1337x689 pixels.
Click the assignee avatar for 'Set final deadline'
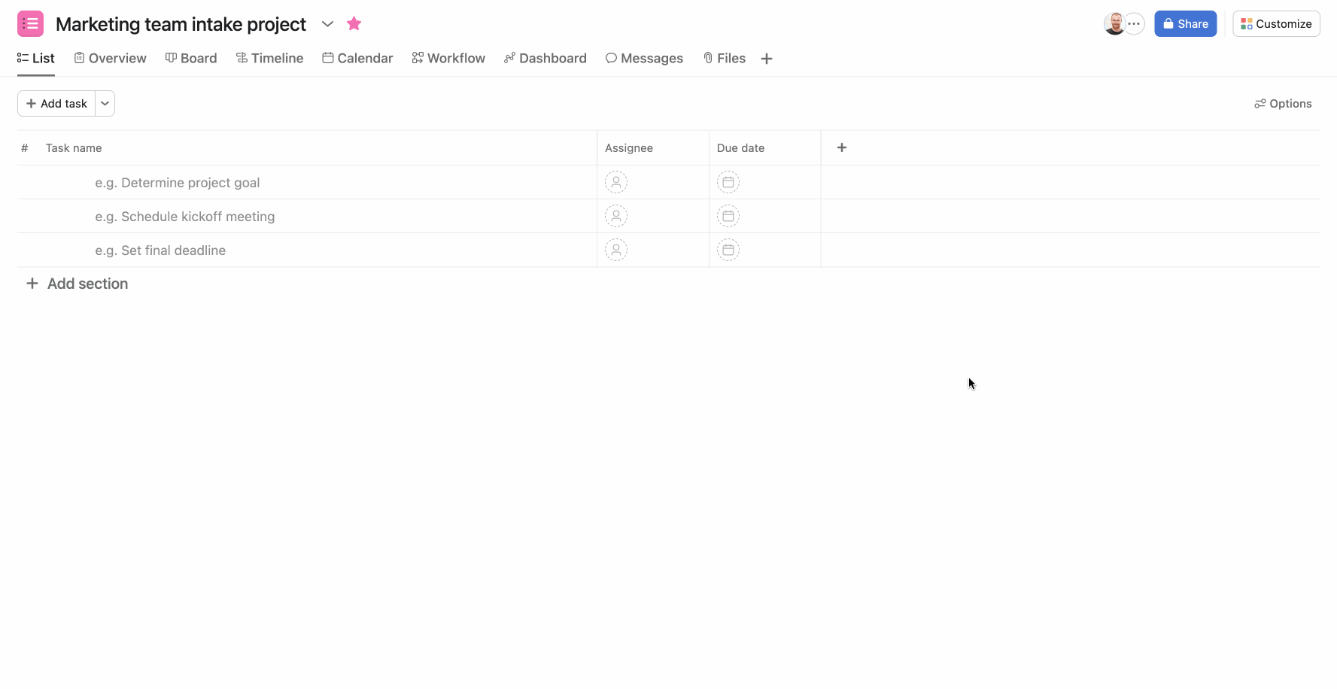[x=616, y=250]
